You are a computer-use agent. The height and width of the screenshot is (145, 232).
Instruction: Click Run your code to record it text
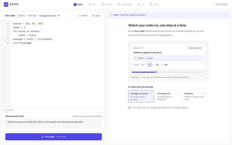point(133,15)
